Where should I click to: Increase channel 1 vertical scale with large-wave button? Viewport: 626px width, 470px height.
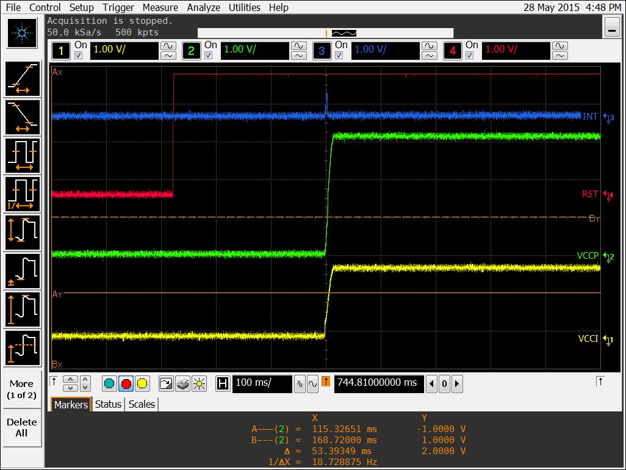point(168,46)
